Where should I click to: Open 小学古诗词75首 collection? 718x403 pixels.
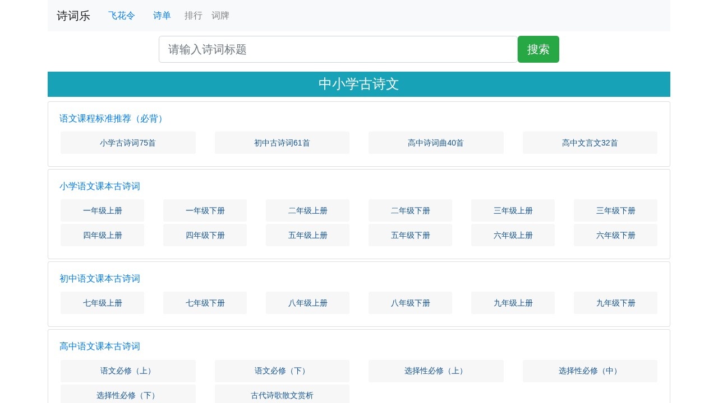tap(128, 143)
